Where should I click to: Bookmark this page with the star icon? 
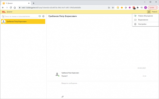(x=113, y=8)
